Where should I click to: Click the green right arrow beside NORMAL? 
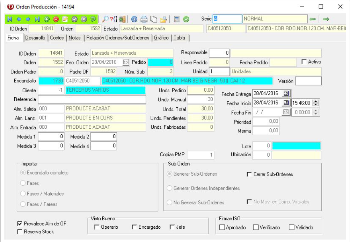click(326, 19)
